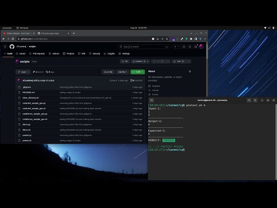277x208 pixels.
Task: Open the main branch dropdown
Action: click(x=23, y=72)
